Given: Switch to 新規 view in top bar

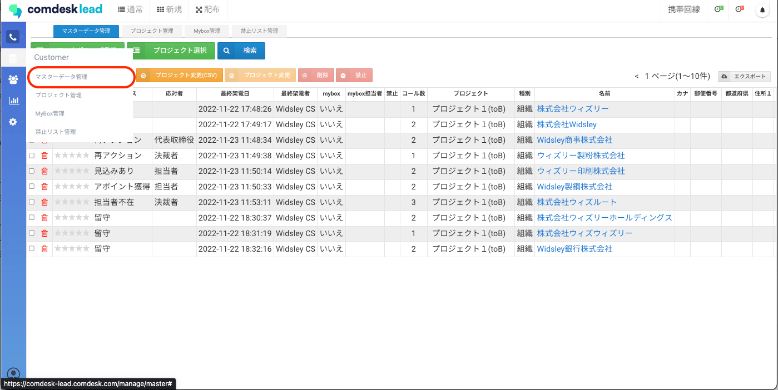Looking at the screenshot, I should [x=170, y=9].
